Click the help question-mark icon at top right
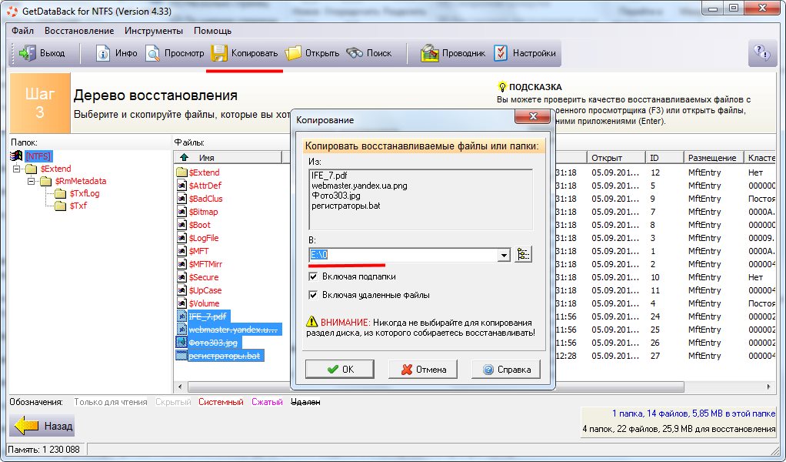 [762, 52]
